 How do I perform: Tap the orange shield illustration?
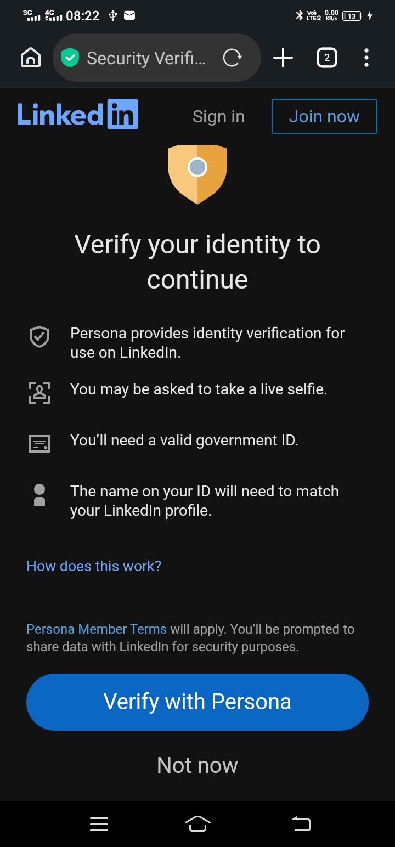[x=198, y=174]
